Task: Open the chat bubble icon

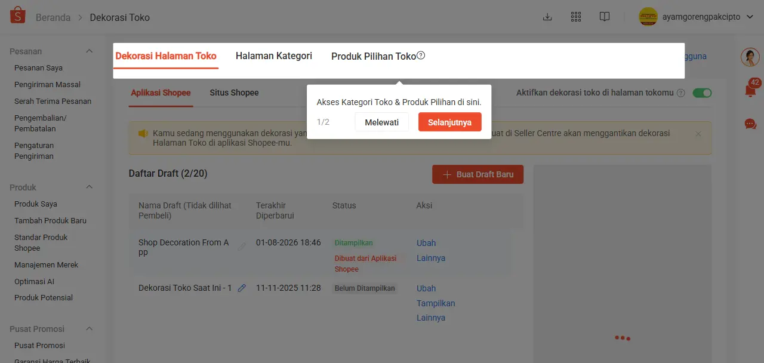Action: click(x=750, y=124)
